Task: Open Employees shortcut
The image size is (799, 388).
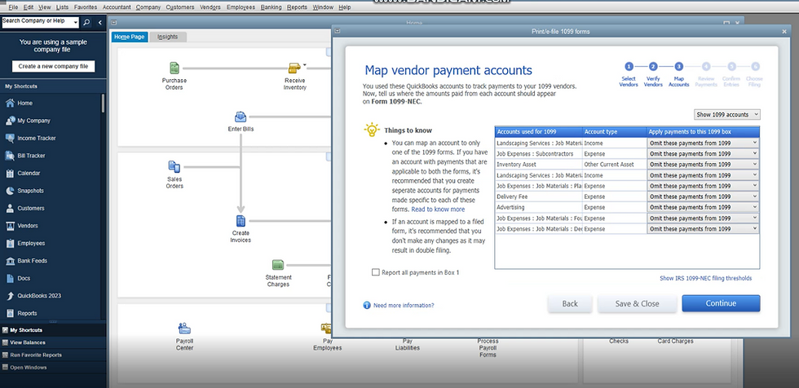Action: [x=31, y=244]
